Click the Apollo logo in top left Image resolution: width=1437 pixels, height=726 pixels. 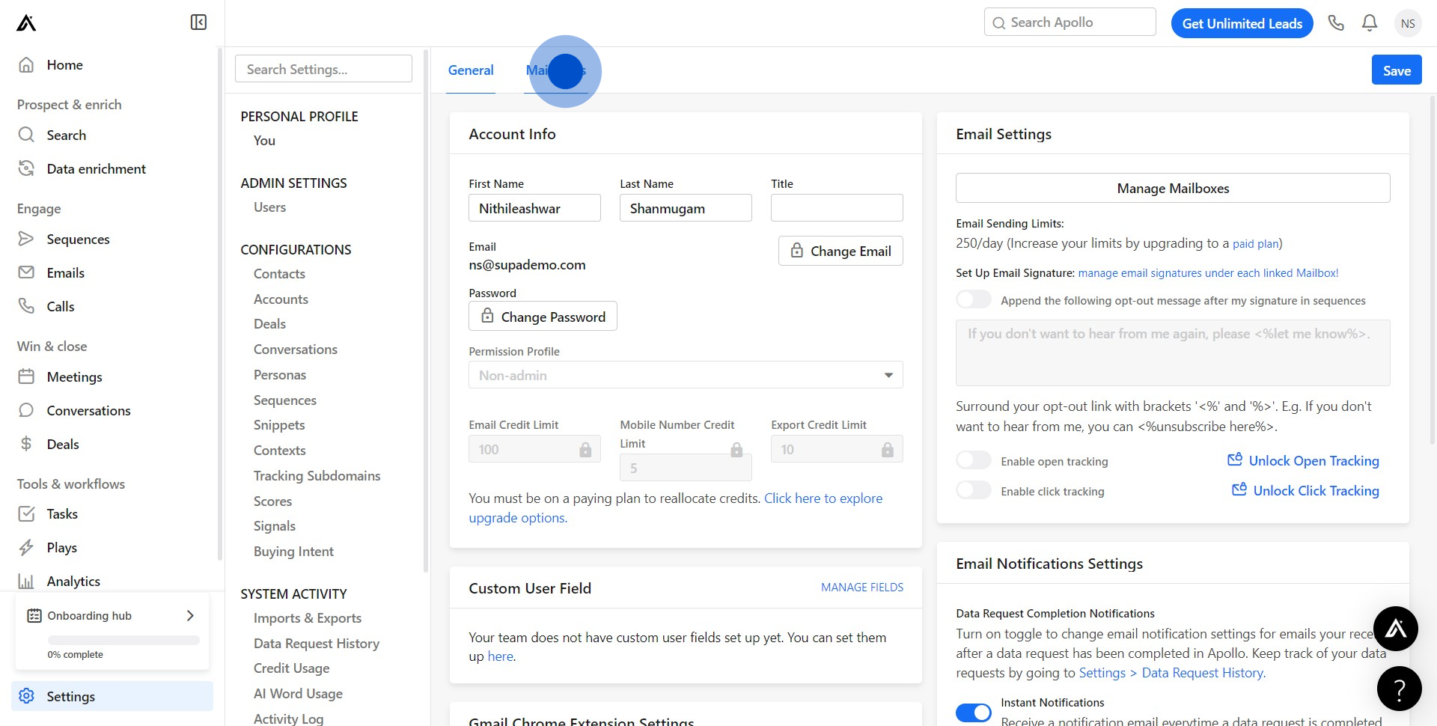point(26,23)
